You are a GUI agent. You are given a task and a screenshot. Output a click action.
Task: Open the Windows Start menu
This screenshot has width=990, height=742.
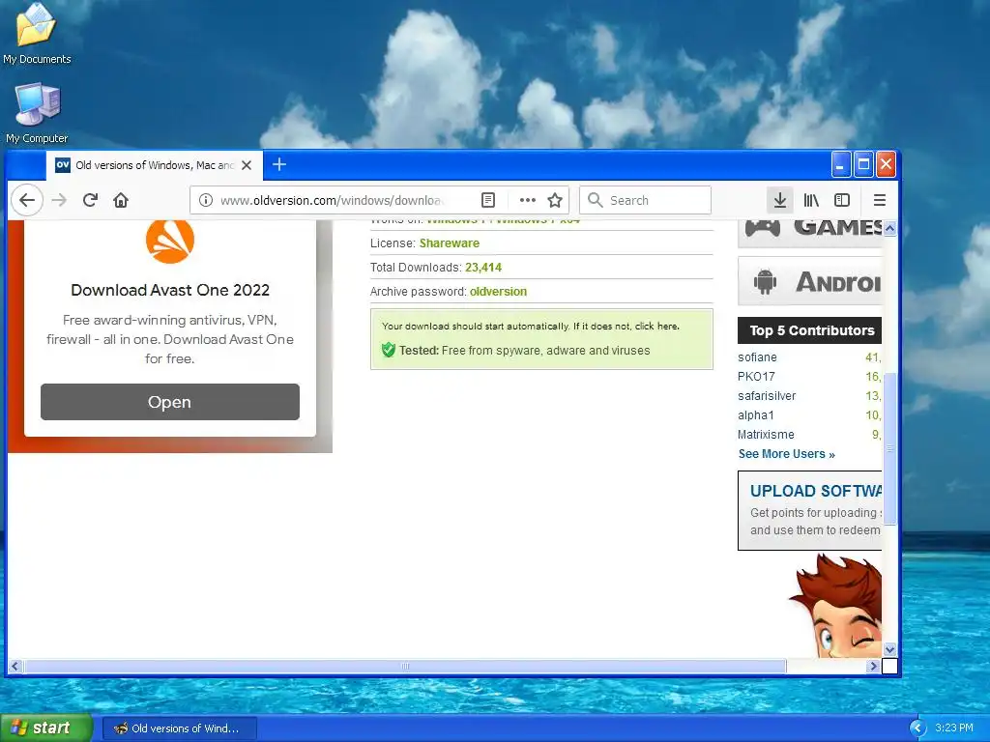pos(46,728)
